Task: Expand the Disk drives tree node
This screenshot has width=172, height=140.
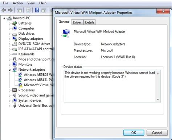Action: point(9,34)
